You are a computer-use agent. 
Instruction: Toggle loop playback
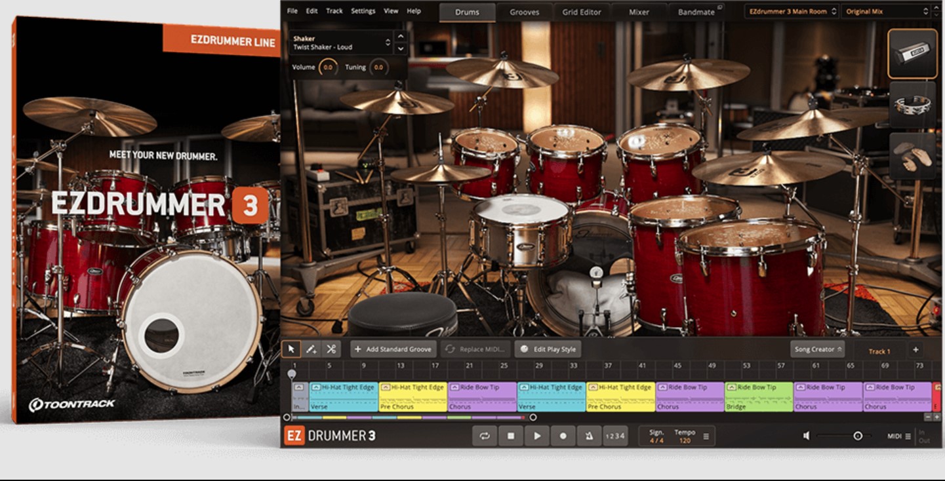pyautogui.click(x=485, y=436)
